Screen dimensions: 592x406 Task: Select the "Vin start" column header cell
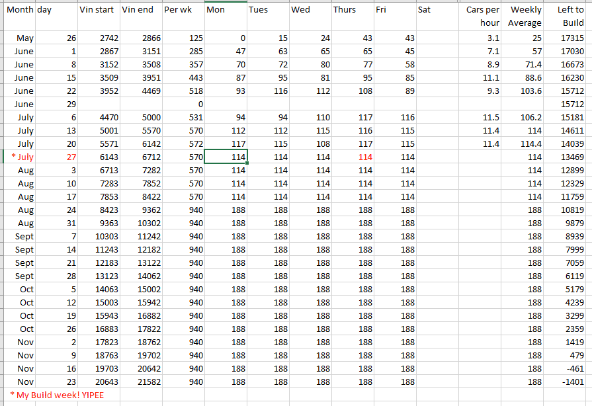click(98, 11)
